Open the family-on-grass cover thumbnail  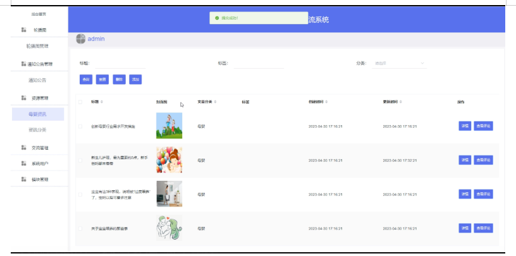pyautogui.click(x=169, y=126)
